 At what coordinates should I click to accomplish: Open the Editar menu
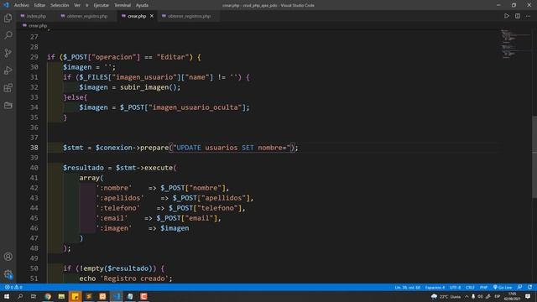click(x=39, y=5)
